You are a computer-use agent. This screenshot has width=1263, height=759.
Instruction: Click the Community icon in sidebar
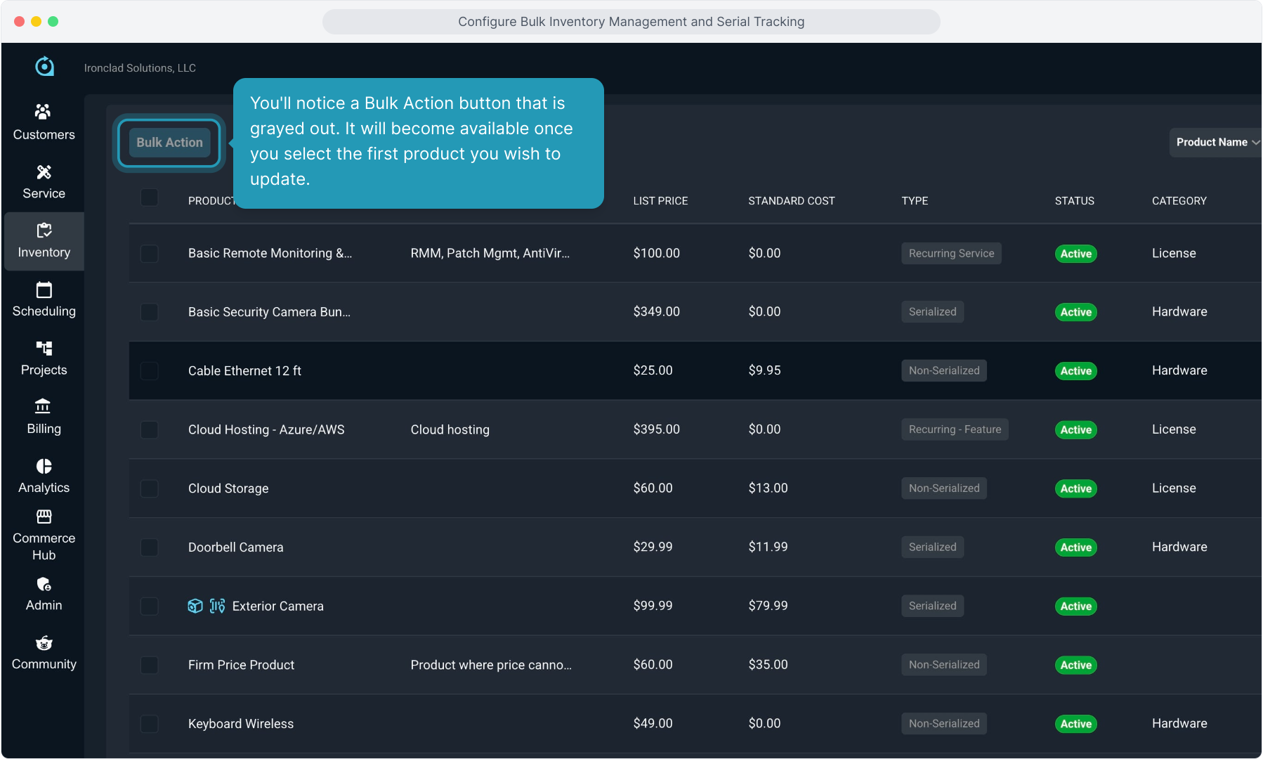[44, 643]
